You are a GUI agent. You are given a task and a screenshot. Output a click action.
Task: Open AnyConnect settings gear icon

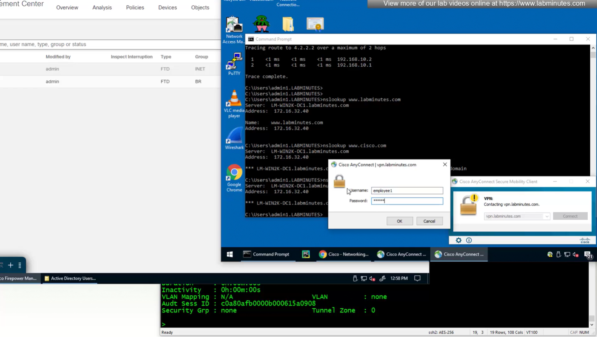458,240
